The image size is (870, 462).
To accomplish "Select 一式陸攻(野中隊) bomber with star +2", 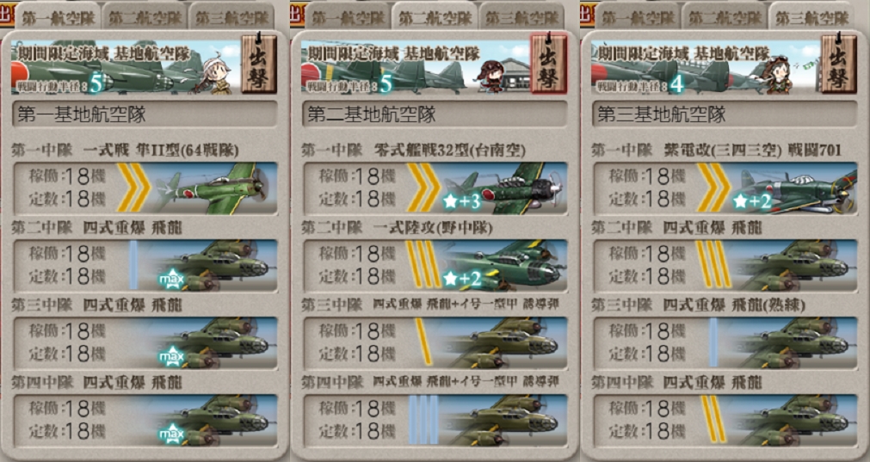I will 435,265.
